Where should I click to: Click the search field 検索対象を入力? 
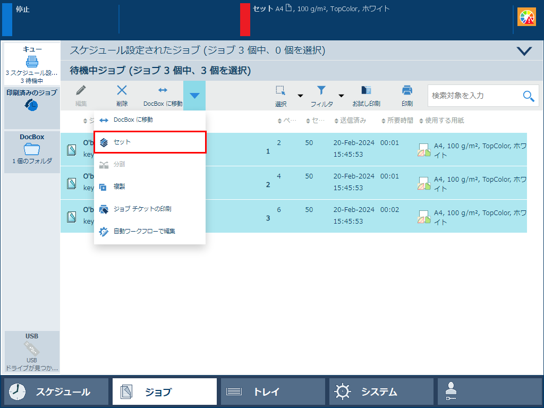(483, 96)
